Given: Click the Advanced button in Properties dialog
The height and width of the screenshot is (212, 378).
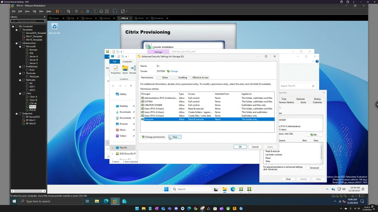Looking at the screenshot, I should [x=314, y=168].
